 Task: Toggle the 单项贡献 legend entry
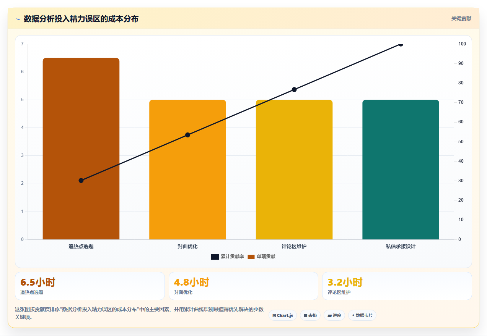[261, 257]
